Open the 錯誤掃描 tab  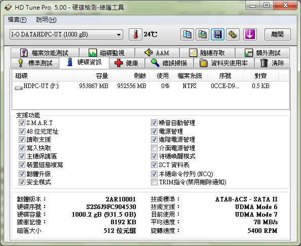[x=169, y=63]
